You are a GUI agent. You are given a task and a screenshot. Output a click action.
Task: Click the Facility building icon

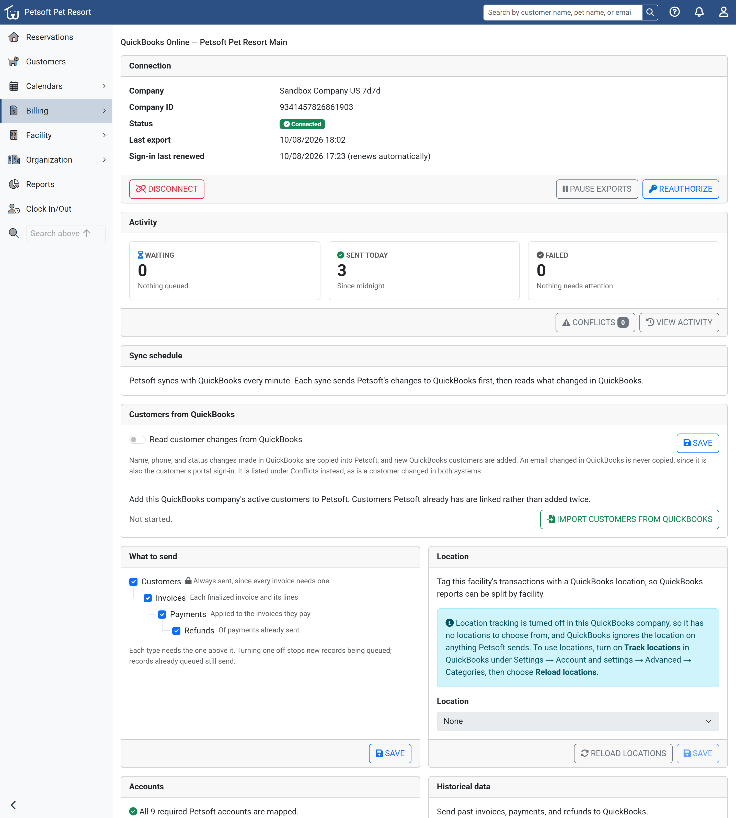pyautogui.click(x=14, y=135)
